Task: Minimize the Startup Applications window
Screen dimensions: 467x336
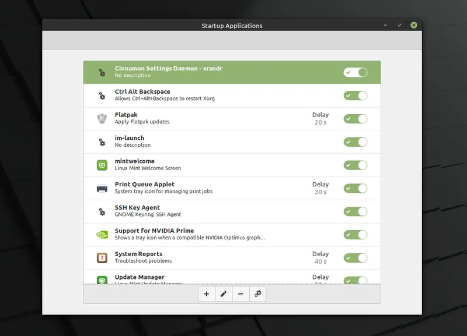Action: pos(385,25)
